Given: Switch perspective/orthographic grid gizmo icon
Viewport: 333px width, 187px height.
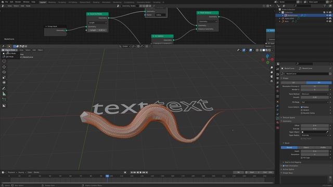Looking at the screenshot, I should (x=272, y=81).
